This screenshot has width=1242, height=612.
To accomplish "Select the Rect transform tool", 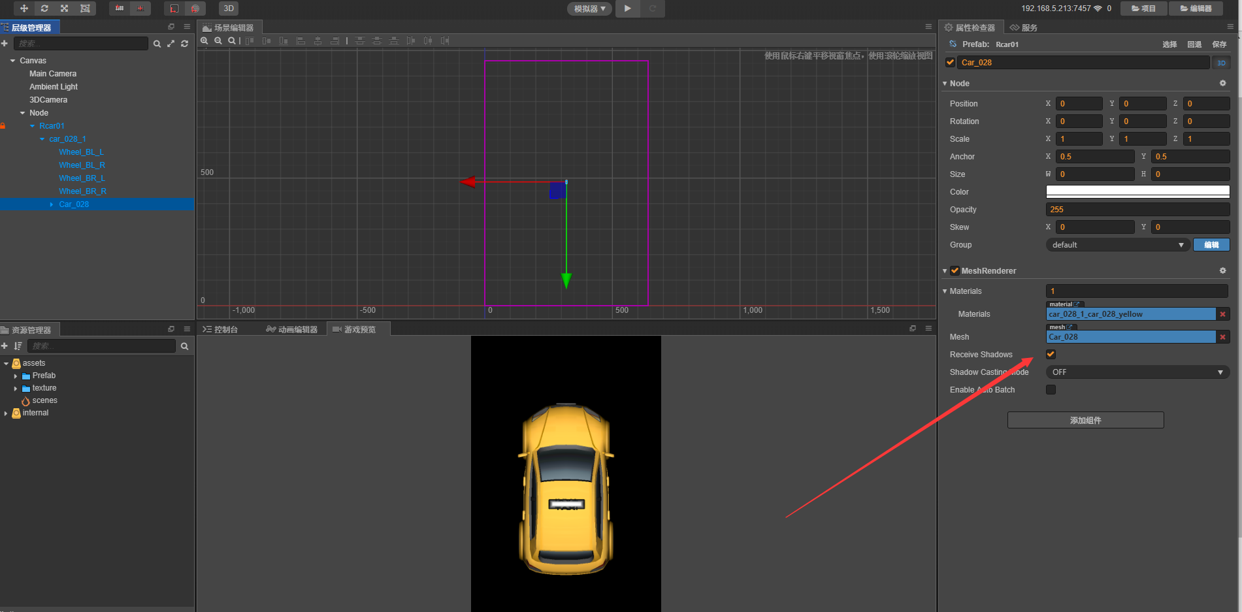I will coord(85,8).
